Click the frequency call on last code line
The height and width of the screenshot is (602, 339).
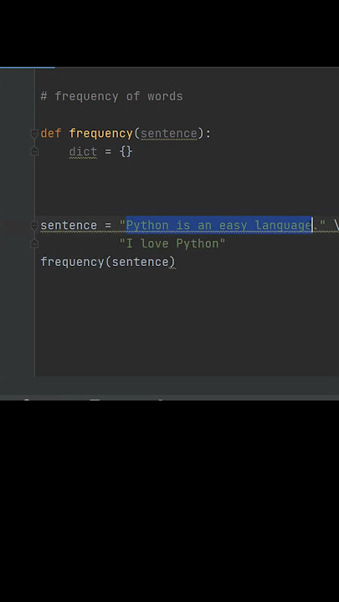[72, 263]
